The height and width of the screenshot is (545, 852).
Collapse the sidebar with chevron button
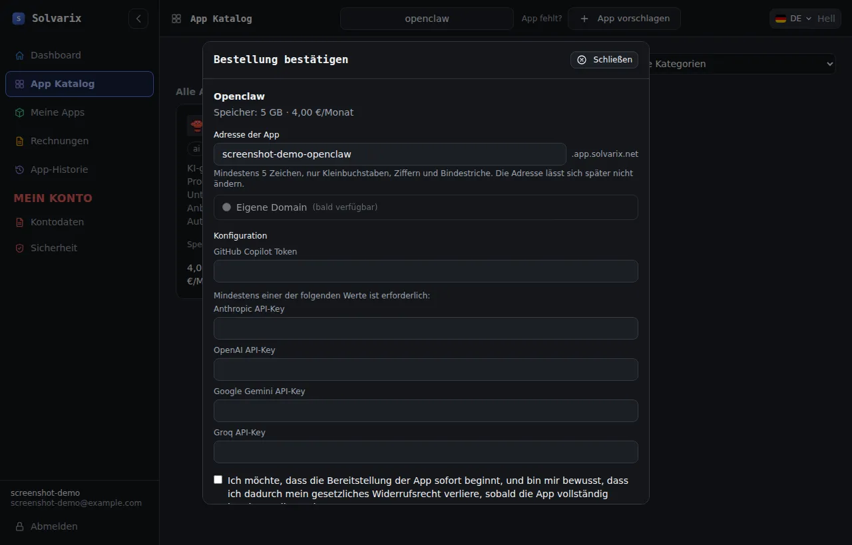[x=138, y=19]
